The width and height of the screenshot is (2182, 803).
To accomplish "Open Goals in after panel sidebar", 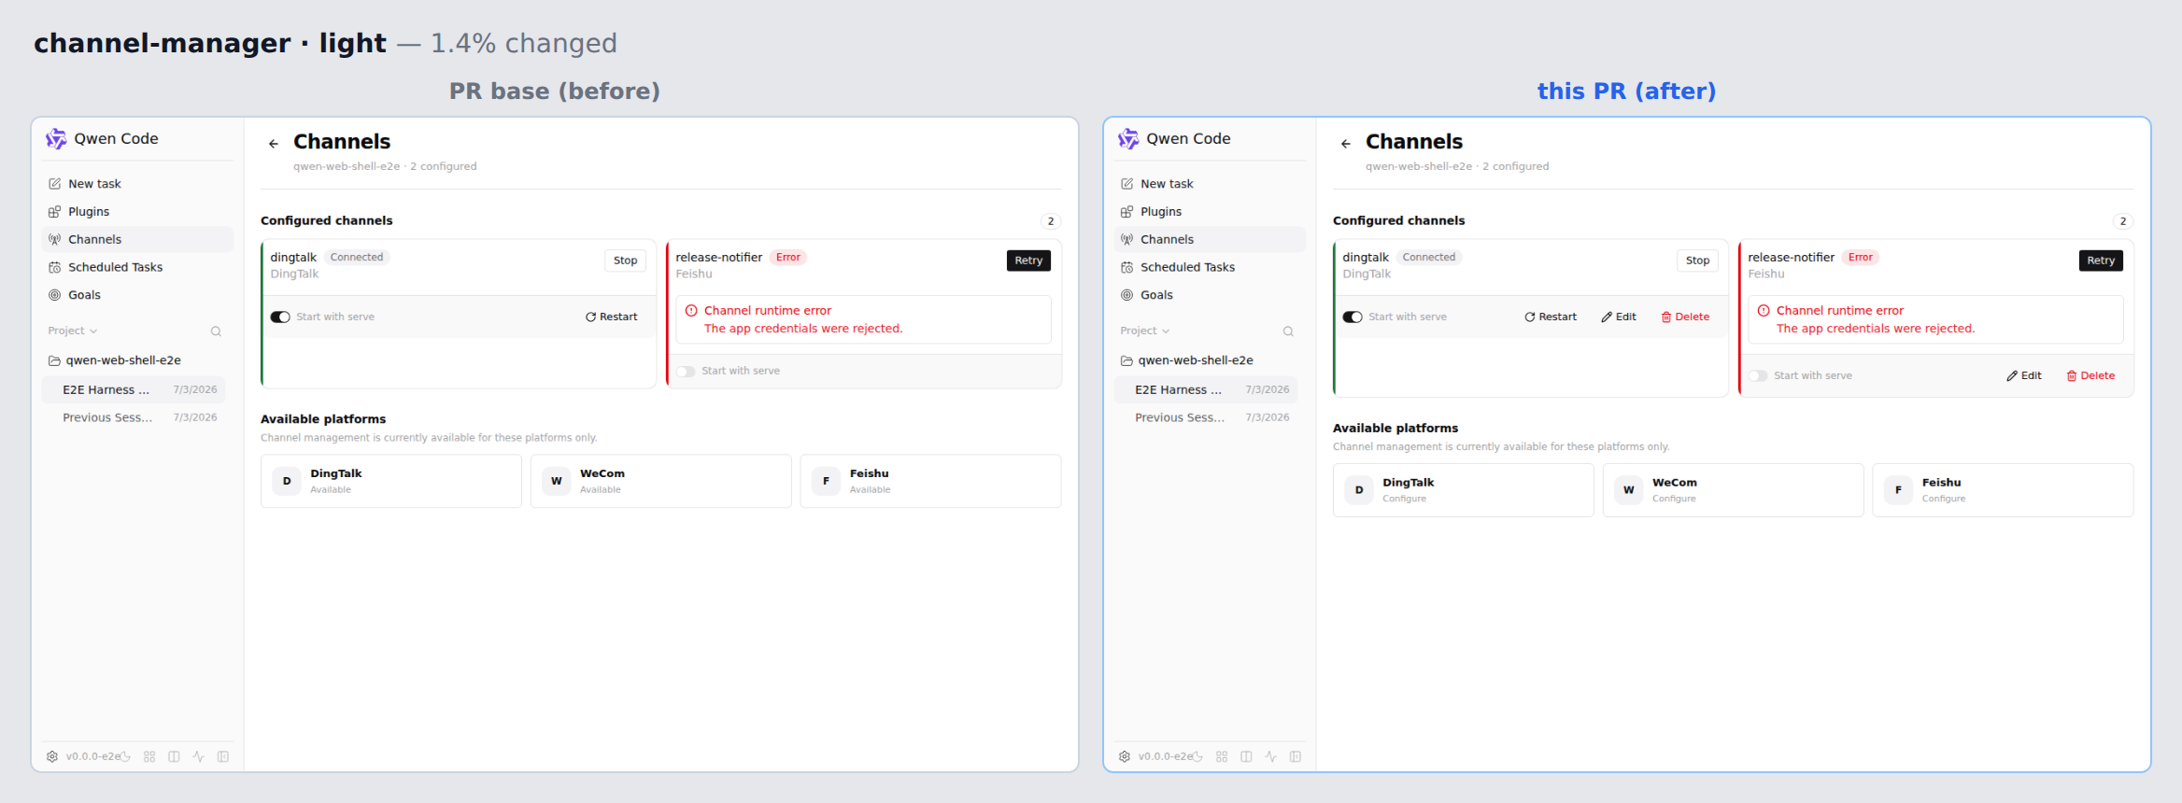I will 1209,295.
